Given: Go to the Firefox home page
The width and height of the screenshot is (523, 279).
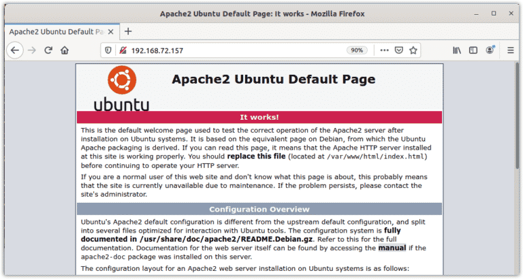Looking at the screenshot, I should (65, 50).
